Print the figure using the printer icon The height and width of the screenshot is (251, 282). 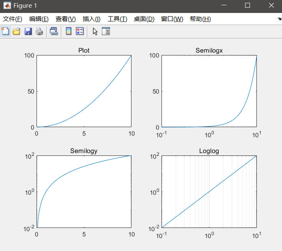pyautogui.click(x=39, y=31)
